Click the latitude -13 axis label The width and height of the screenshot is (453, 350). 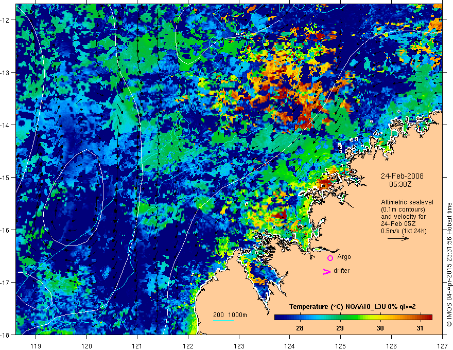click(6, 73)
